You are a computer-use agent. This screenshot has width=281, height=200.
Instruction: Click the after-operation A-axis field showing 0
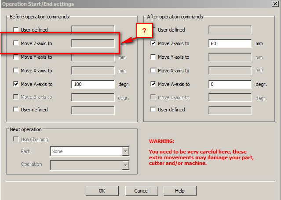click(x=230, y=84)
